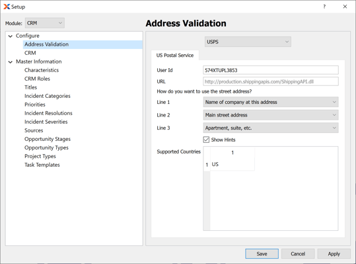Screen dimensions: 356x264
Task: Select Project Types in the tree
Action: [40, 156]
